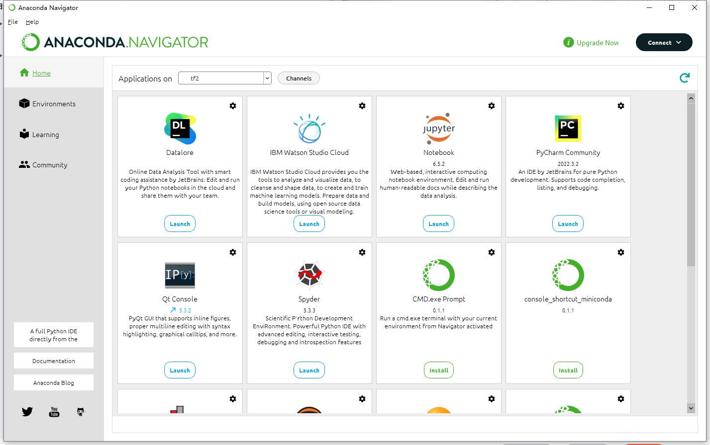The width and height of the screenshot is (710, 445).
Task: Click the Qt Console update arrow icon
Action: [x=173, y=310]
